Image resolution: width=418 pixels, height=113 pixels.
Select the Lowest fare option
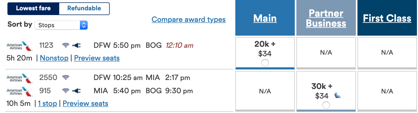(33, 8)
